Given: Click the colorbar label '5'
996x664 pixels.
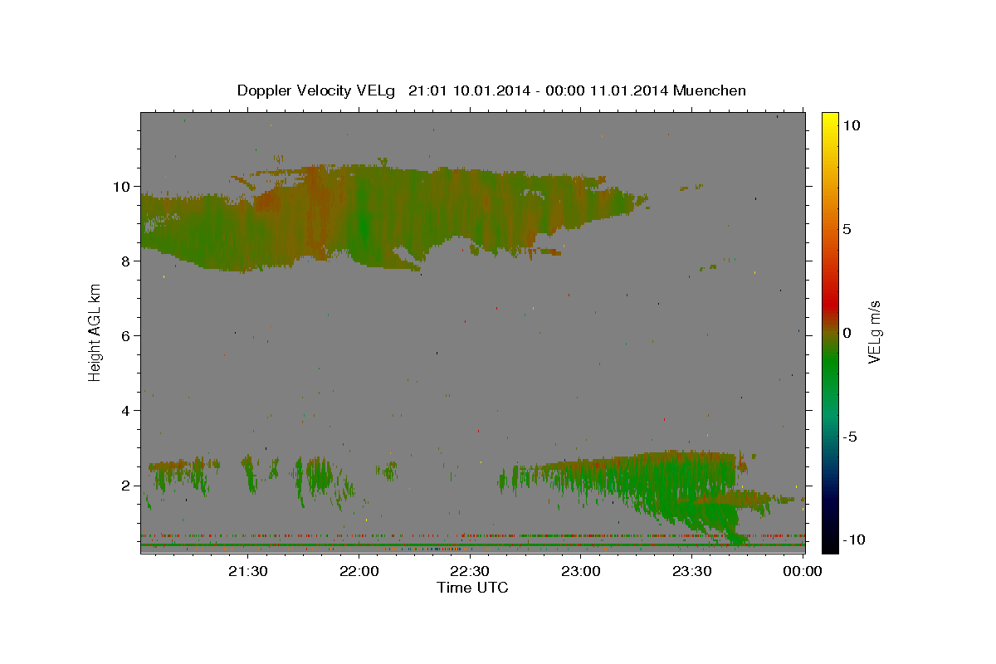Looking at the screenshot, I should point(848,228).
